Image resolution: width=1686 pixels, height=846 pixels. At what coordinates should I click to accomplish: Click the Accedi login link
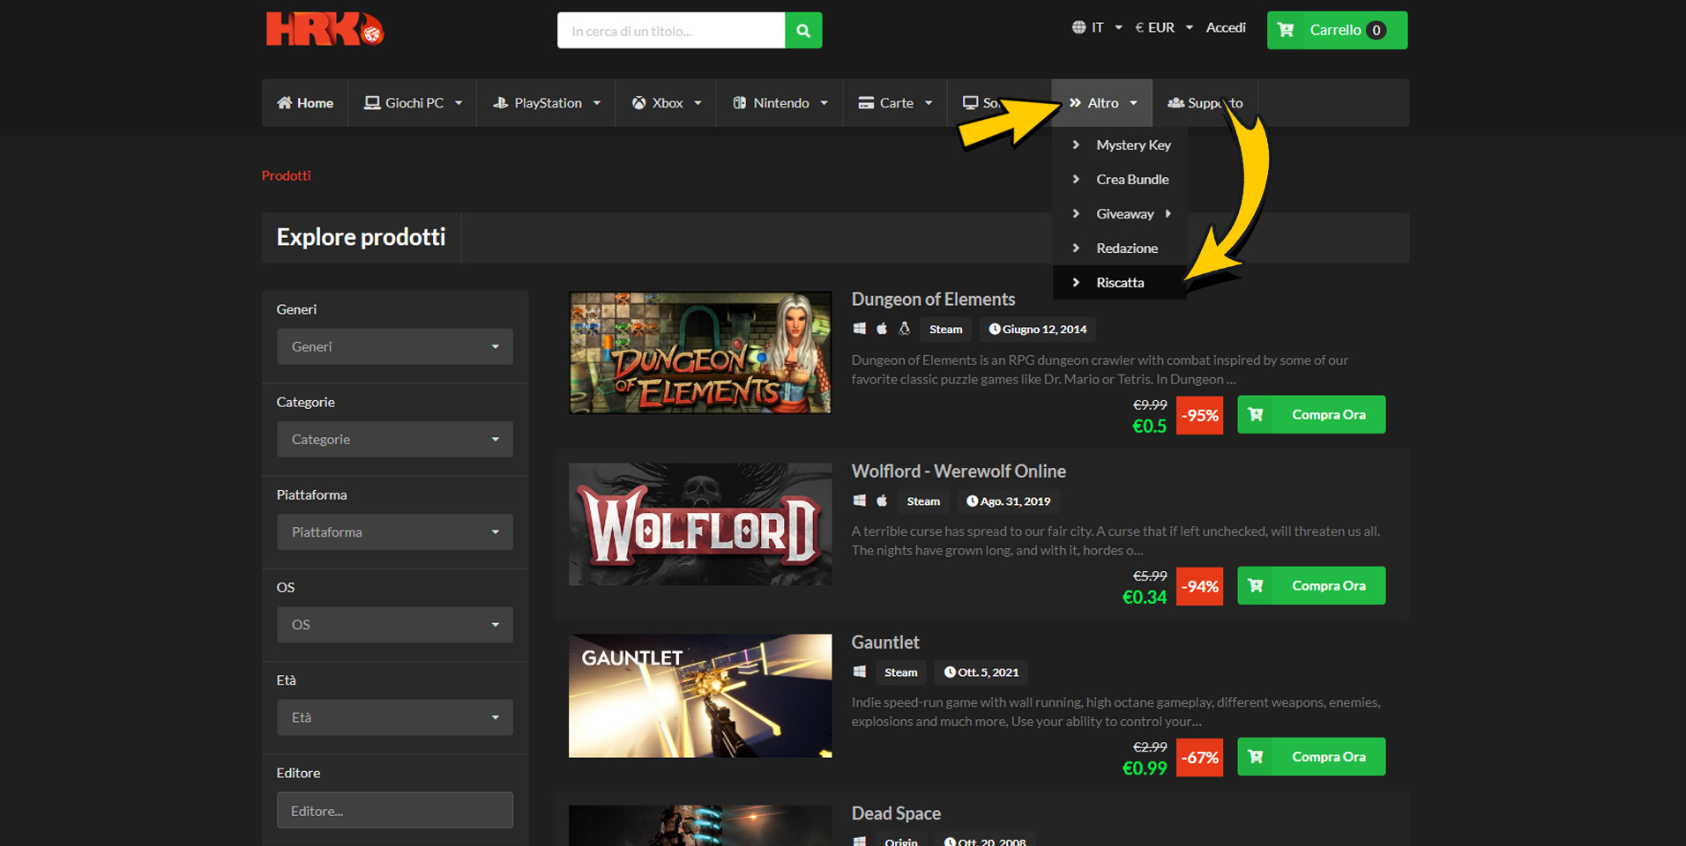click(1226, 27)
